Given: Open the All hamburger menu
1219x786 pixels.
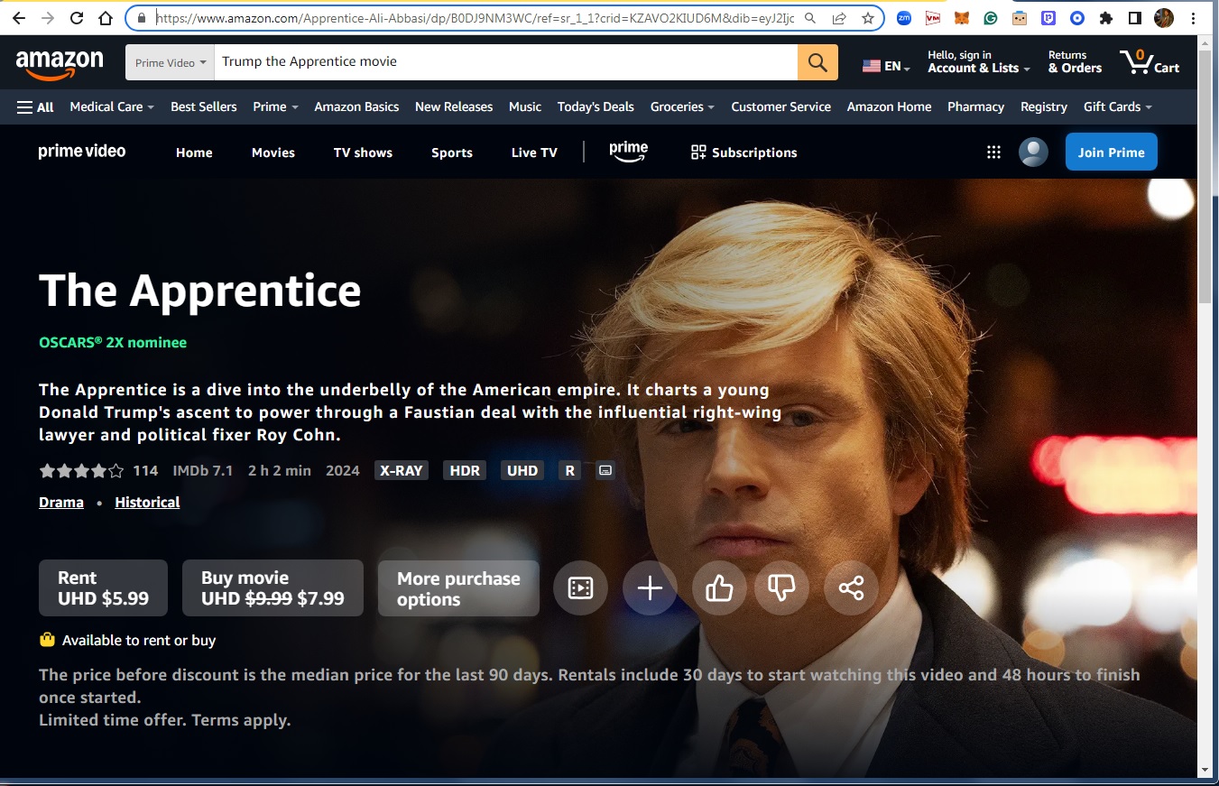Looking at the screenshot, I should 35,106.
